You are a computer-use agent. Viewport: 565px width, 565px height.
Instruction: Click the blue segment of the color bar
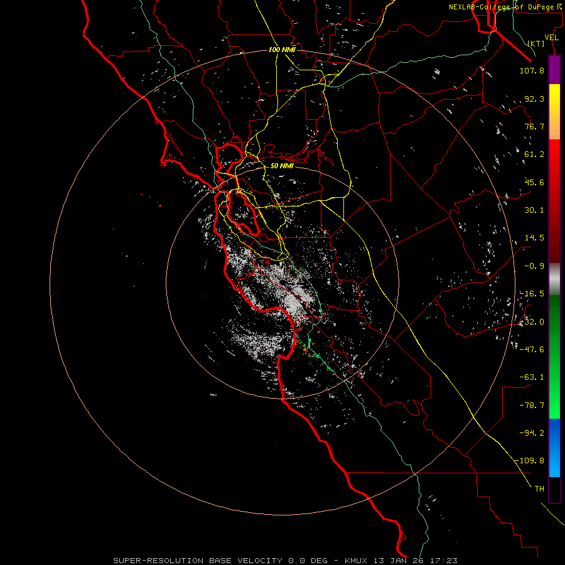554,448
